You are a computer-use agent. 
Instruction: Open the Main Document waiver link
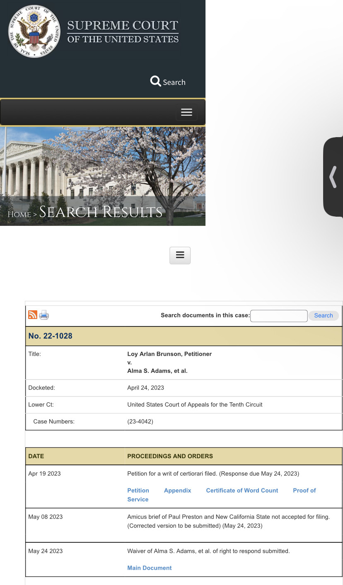[149, 568]
